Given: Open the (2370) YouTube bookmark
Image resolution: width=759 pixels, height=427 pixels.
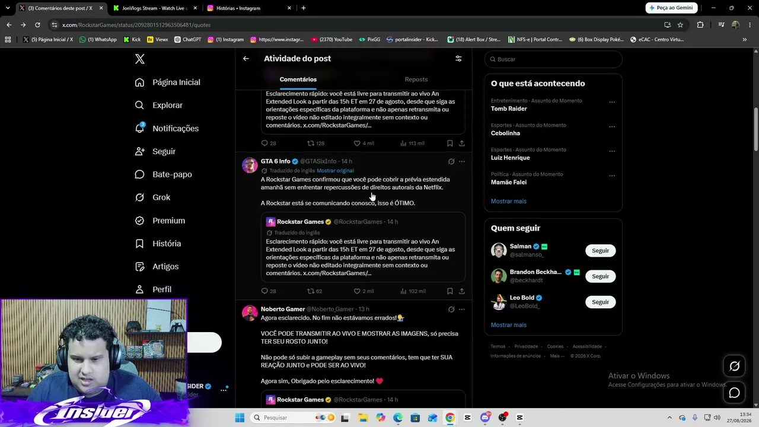Looking at the screenshot, I should pos(331,40).
